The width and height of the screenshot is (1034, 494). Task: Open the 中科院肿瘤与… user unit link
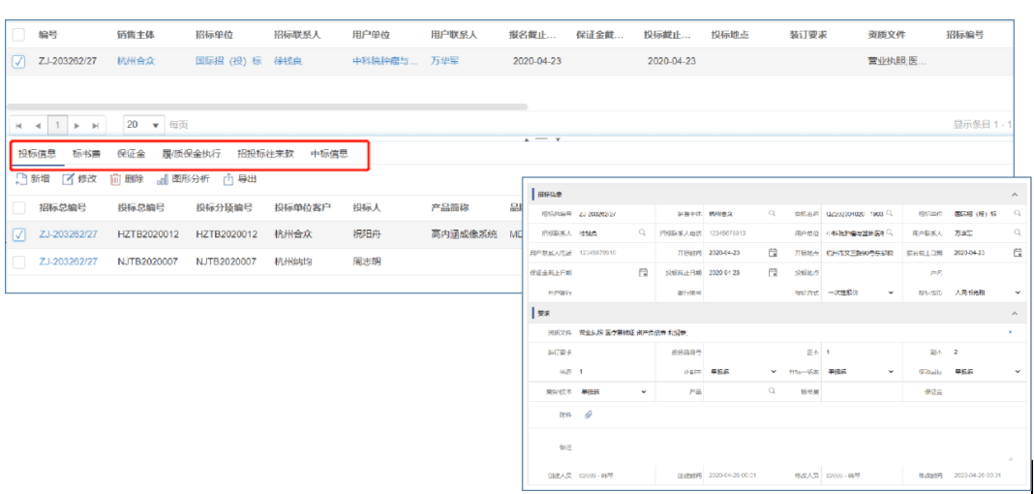click(385, 61)
